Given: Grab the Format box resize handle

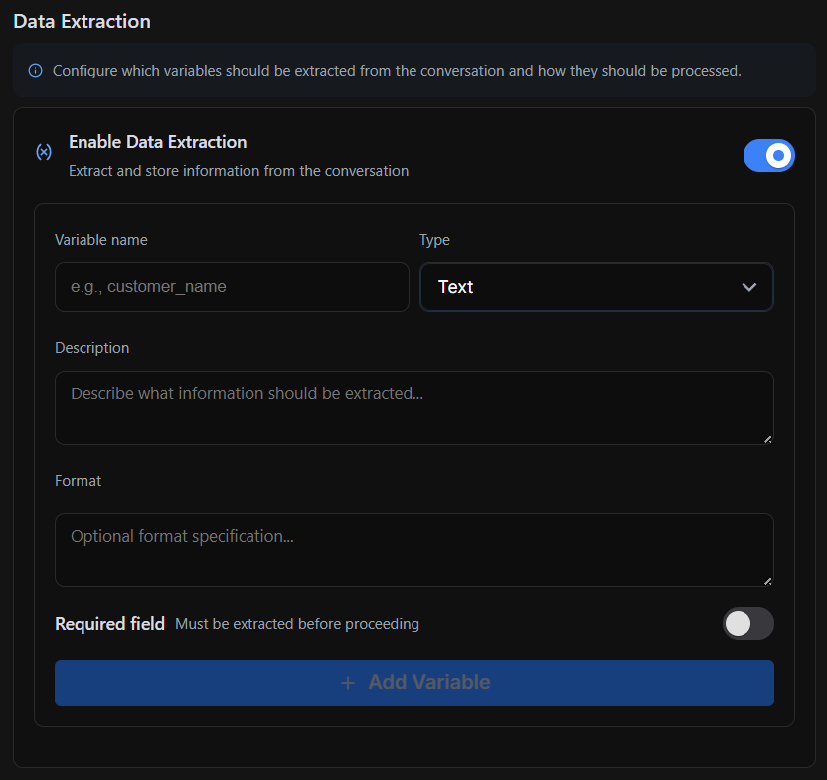Looking at the screenshot, I should click(767, 580).
